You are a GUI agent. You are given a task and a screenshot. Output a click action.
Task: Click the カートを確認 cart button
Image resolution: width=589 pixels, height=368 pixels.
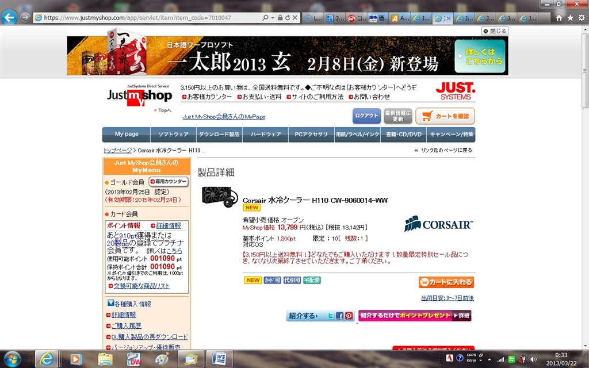(x=445, y=116)
